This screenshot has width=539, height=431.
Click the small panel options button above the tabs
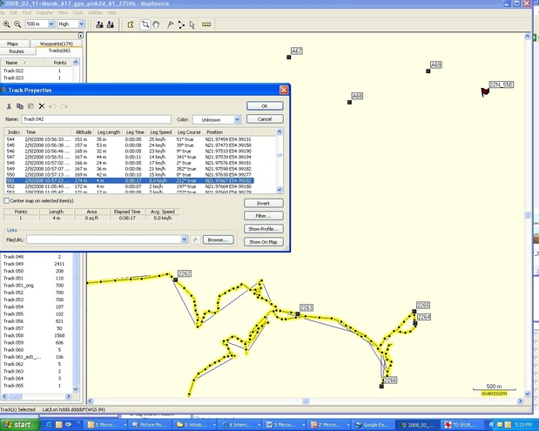80,36
